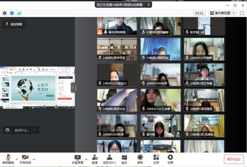Click the meeting info circle icon
247x167 pixels.
(5, 13)
